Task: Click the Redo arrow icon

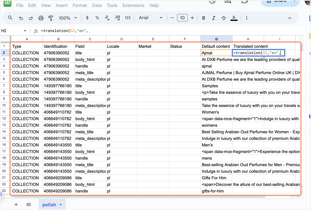Action: (31, 18)
